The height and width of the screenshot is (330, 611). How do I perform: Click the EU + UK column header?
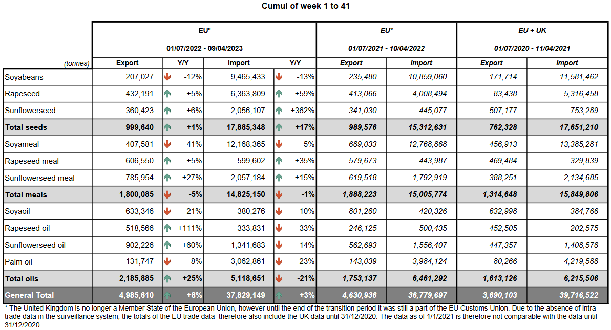coord(532,31)
